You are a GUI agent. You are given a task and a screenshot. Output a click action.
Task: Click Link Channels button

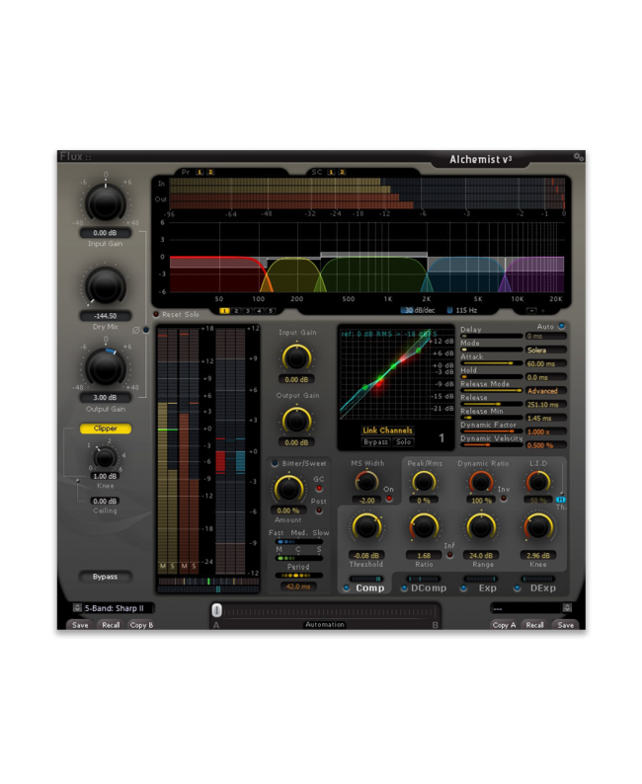pyautogui.click(x=387, y=431)
